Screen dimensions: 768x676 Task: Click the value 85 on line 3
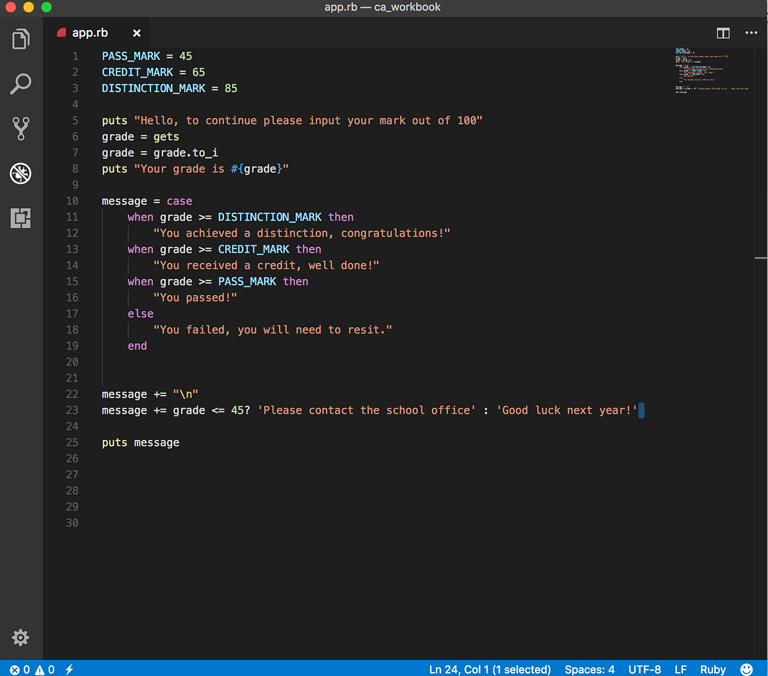tap(231, 88)
